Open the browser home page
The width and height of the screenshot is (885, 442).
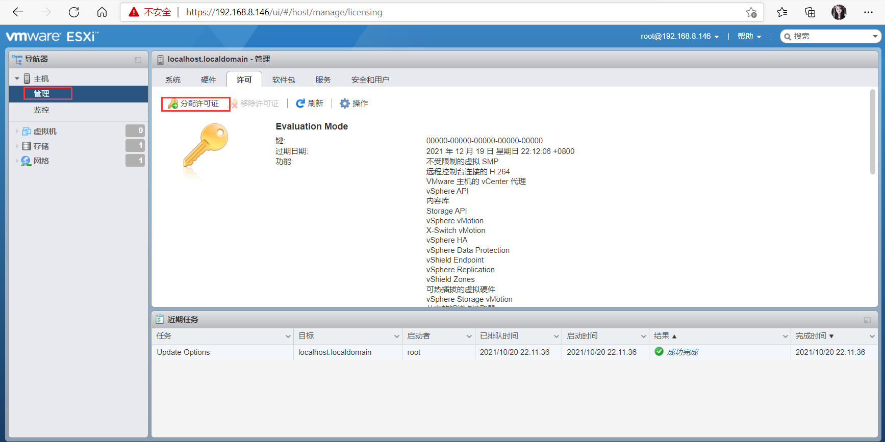[x=102, y=12]
